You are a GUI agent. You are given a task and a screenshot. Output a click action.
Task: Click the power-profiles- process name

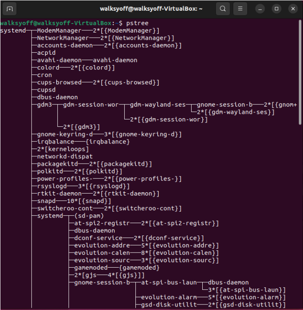[x=65, y=179]
